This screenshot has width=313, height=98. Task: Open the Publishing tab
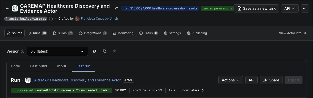(x=197, y=33)
